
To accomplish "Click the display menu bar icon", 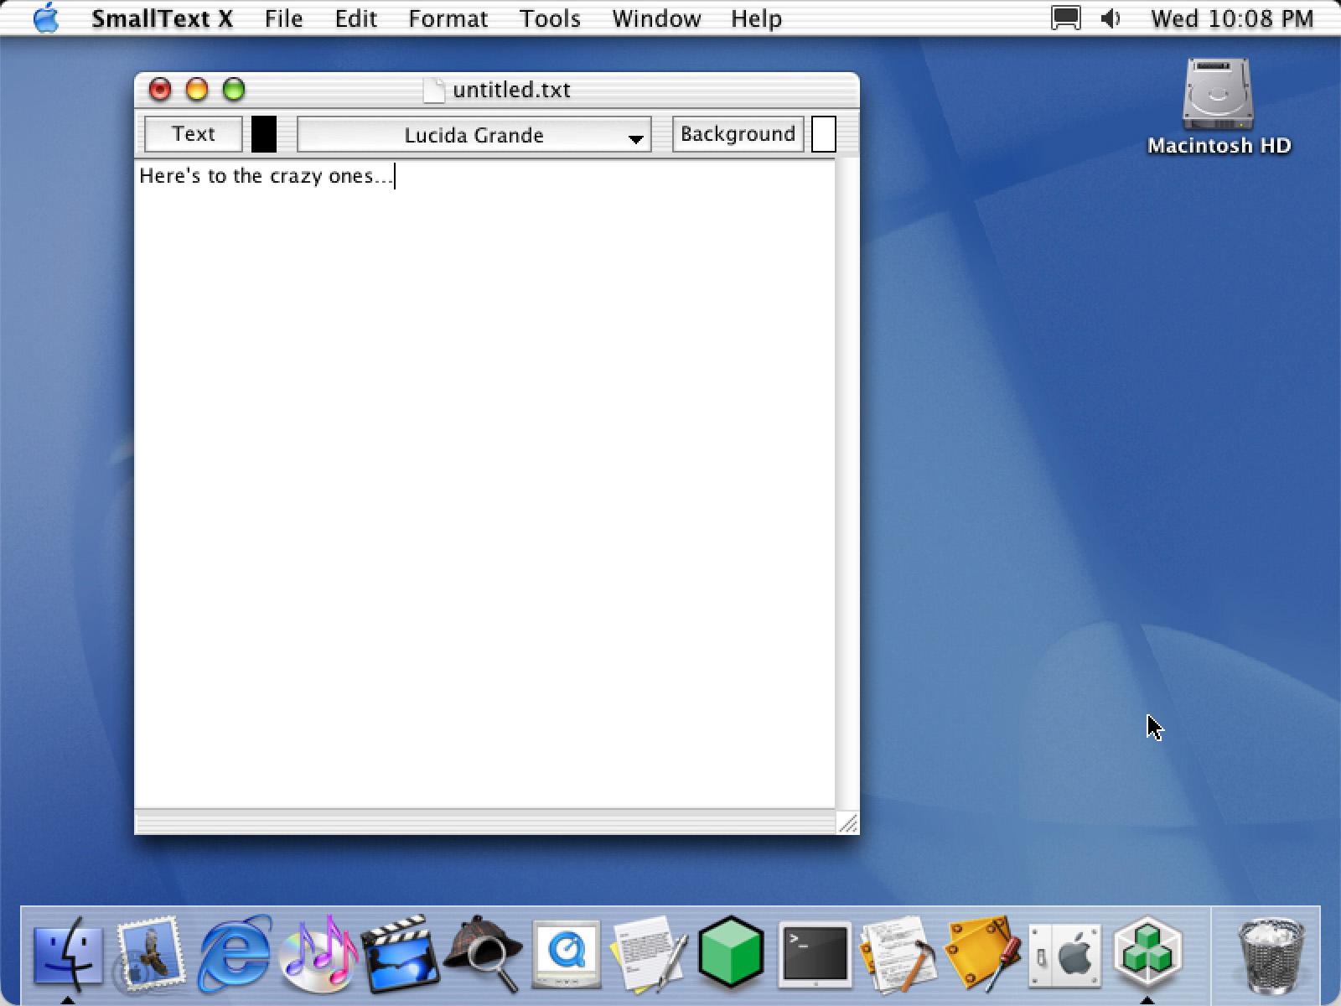I will (x=1065, y=18).
